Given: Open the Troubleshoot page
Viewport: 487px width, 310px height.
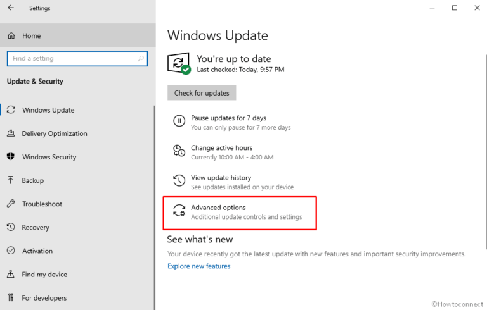Looking at the screenshot, I should (77, 204).
